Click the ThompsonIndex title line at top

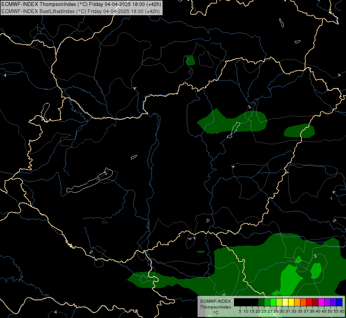81,4
